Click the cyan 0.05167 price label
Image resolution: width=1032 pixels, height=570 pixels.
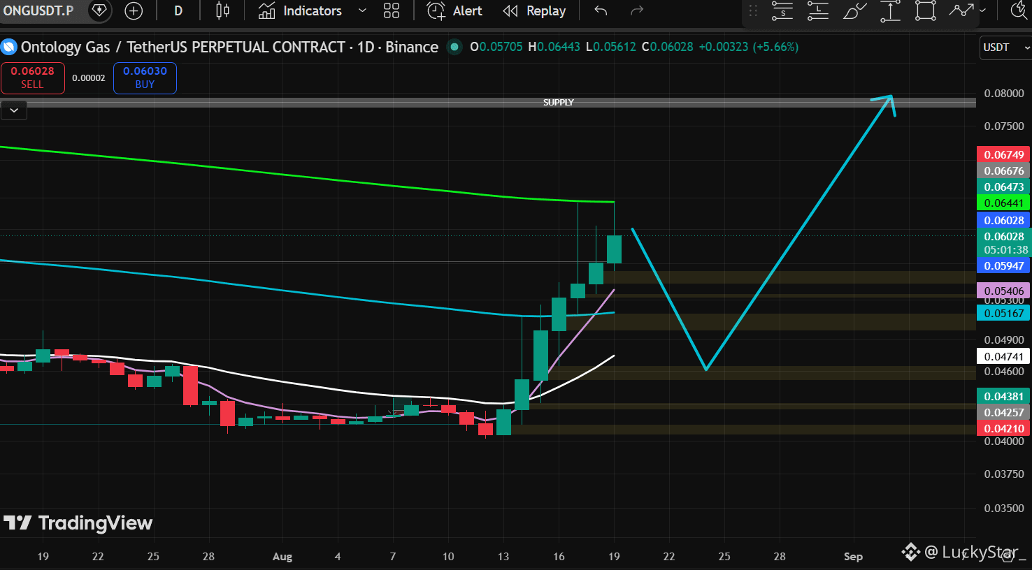(x=1003, y=314)
